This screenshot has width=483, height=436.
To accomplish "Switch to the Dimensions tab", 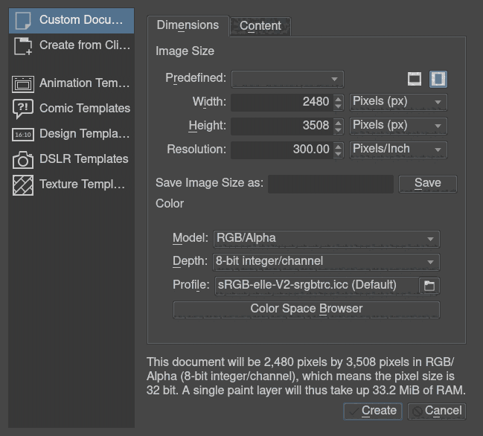I will pyautogui.click(x=188, y=25).
